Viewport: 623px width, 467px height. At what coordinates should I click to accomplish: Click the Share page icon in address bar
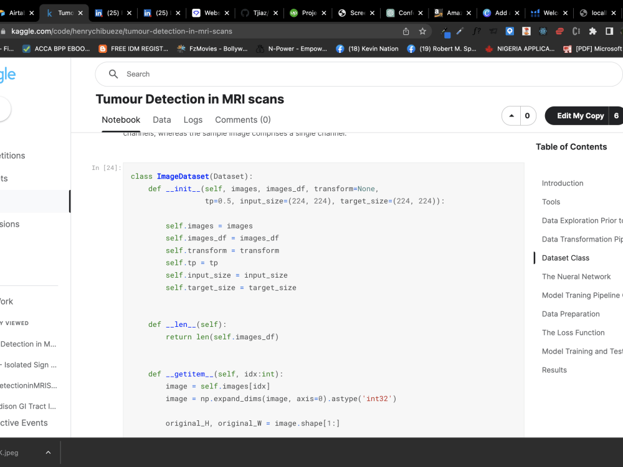(406, 31)
